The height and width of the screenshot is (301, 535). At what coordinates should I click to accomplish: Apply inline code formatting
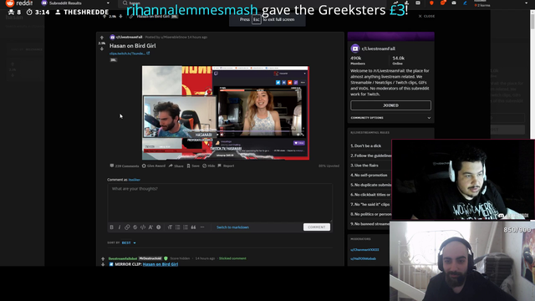143,227
